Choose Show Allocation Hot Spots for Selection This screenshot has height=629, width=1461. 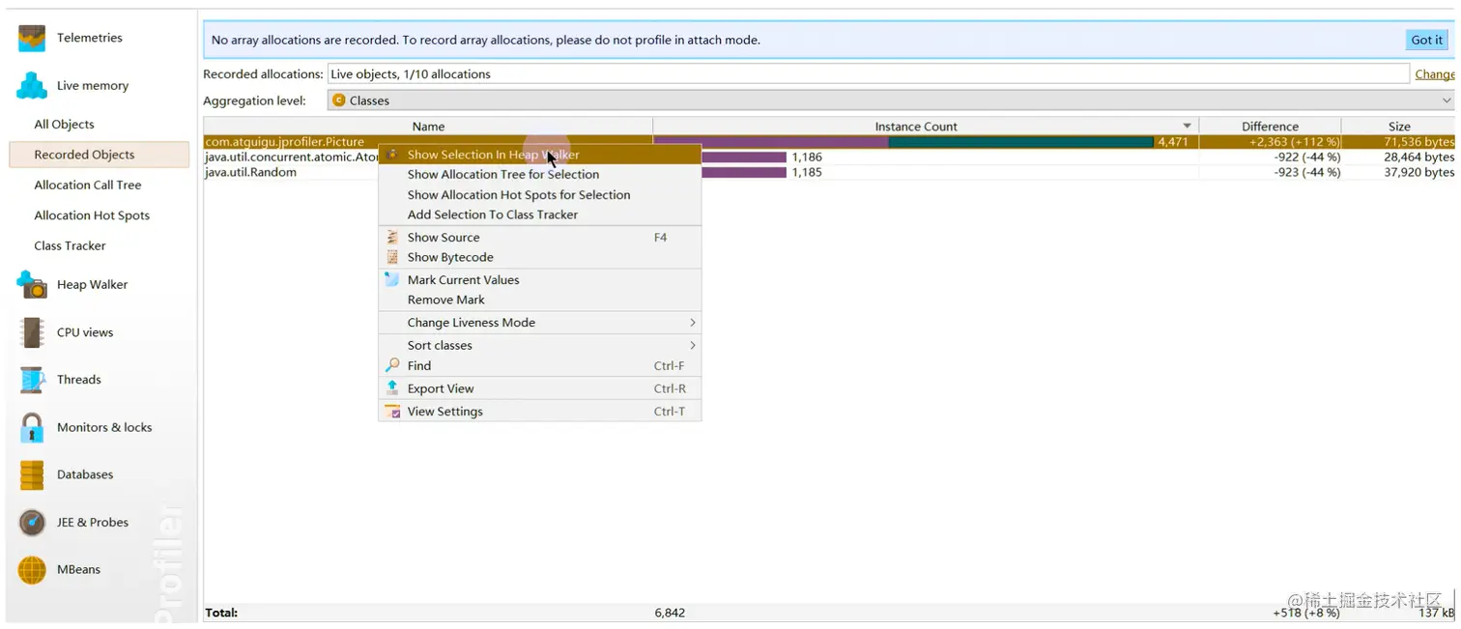[540, 195]
